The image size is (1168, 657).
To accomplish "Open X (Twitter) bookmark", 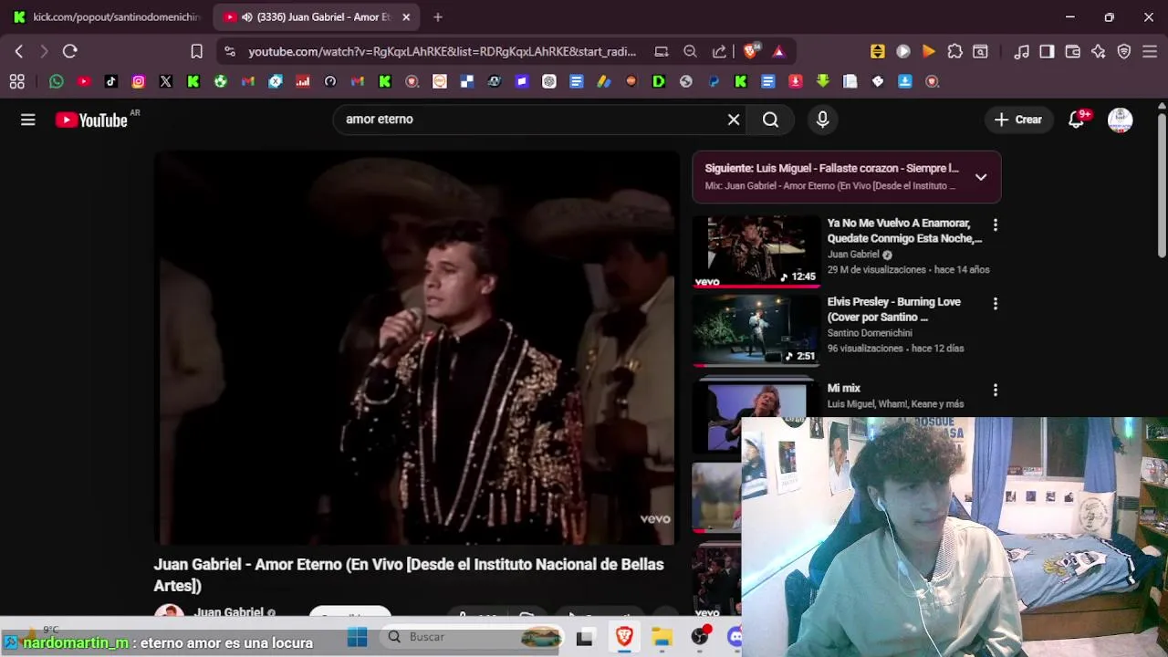I will click(x=166, y=81).
